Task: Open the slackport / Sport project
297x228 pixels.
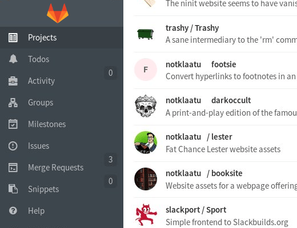Action: tap(196, 210)
